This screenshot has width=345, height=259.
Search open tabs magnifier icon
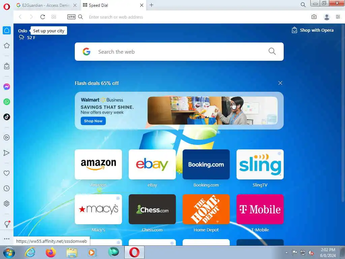[303, 5]
